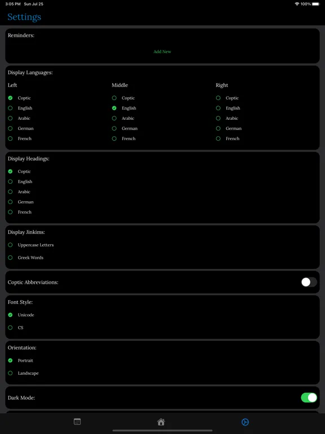Choose German under Display Headings
325x434 pixels.
[x=10, y=202]
